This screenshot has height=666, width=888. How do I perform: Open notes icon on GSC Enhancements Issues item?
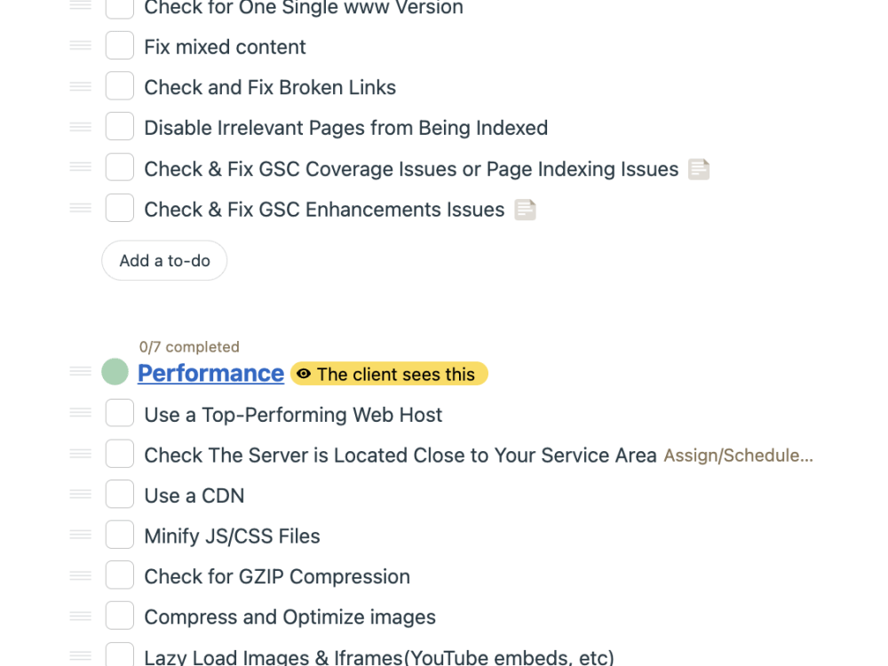pyautogui.click(x=525, y=210)
